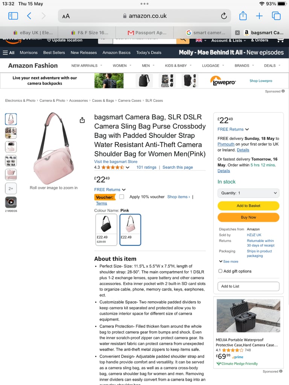The height and width of the screenshot is (385, 289).
Task: Tap the browser back arrow
Action: [x=29, y=16]
